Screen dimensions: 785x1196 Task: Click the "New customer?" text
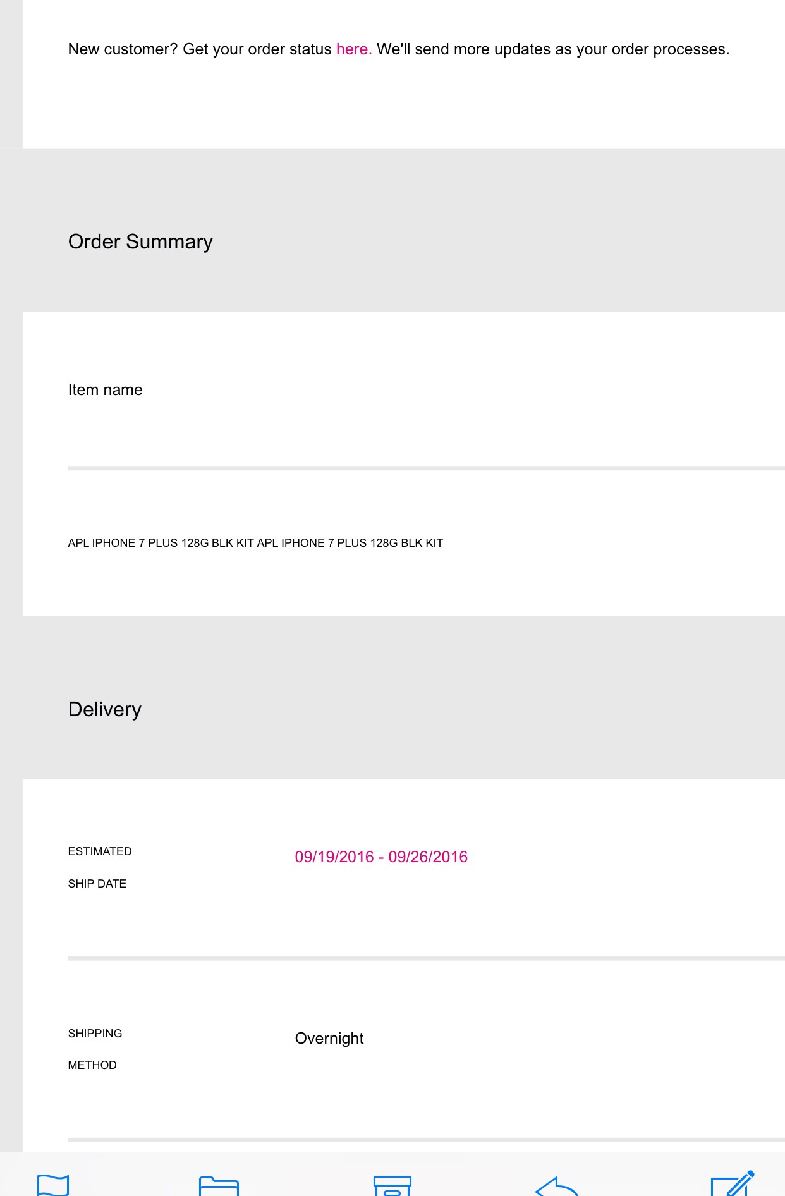[x=123, y=49]
